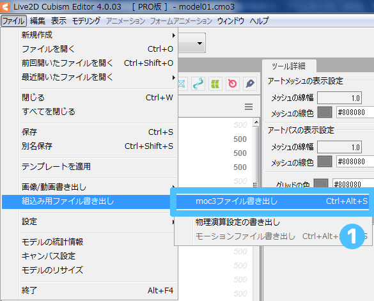Click アートパス メッシュの線幅 input field

click(x=339, y=147)
